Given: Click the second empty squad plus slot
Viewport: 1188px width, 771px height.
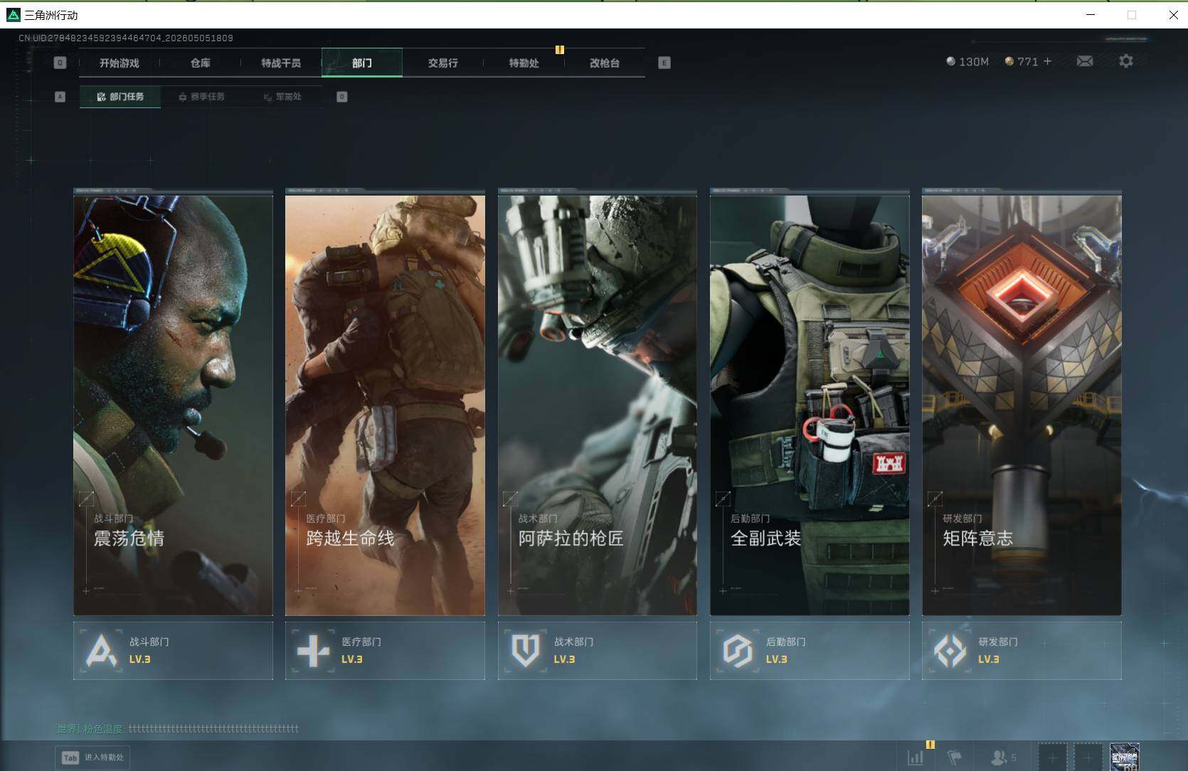Looking at the screenshot, I should [1088, 757].
